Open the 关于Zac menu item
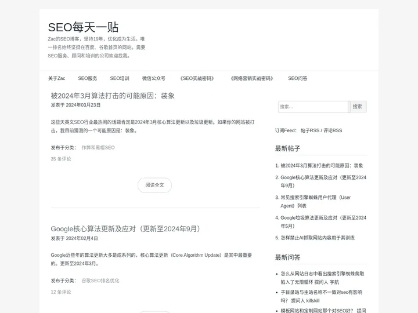 [x=56, y=78]
